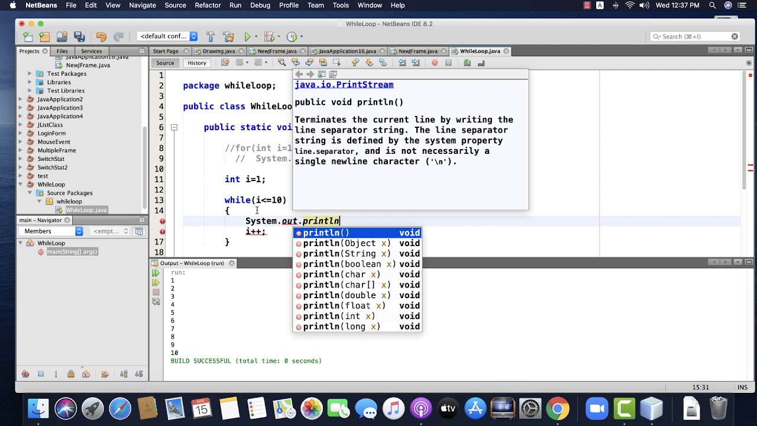757x426 pixels.
Task: Open the Refactor menu
Action: tap(208, 5)
